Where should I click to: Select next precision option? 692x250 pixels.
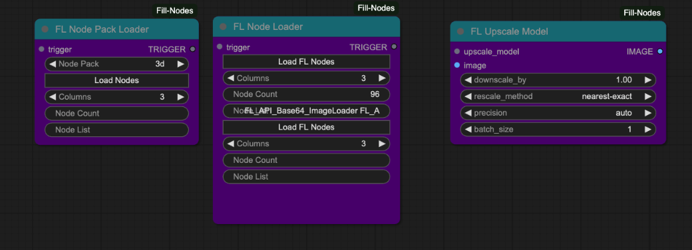(x=648, y=113)
